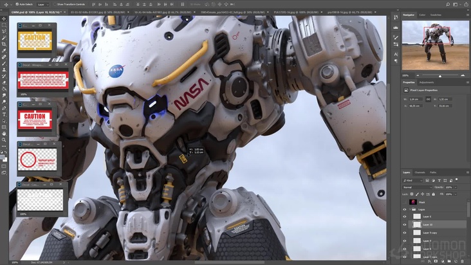Screen dimensions: 471x265
Task: Toggle link width and height in Properties
Action: click(429, 99)
